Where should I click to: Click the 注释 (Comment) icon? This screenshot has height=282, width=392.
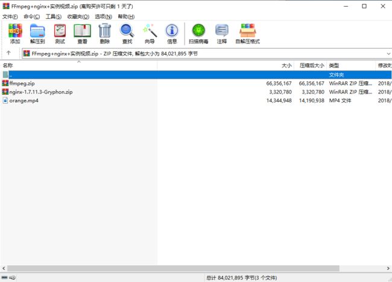point(222,31)
